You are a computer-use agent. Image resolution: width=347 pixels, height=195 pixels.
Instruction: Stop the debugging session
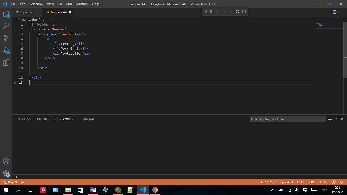(244, 12)
